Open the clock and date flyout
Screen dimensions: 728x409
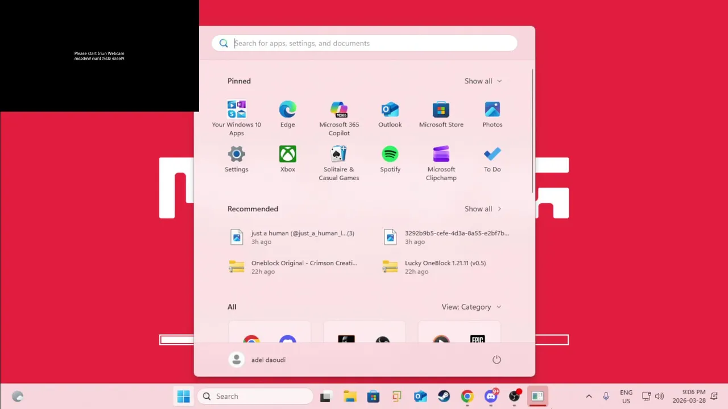pyautogui.click(x=688, y=397)
